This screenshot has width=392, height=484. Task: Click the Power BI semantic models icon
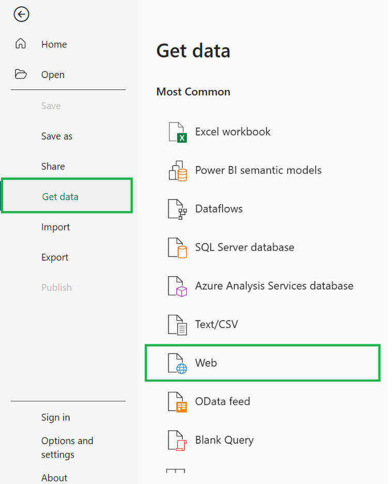[x=177, y=171]
